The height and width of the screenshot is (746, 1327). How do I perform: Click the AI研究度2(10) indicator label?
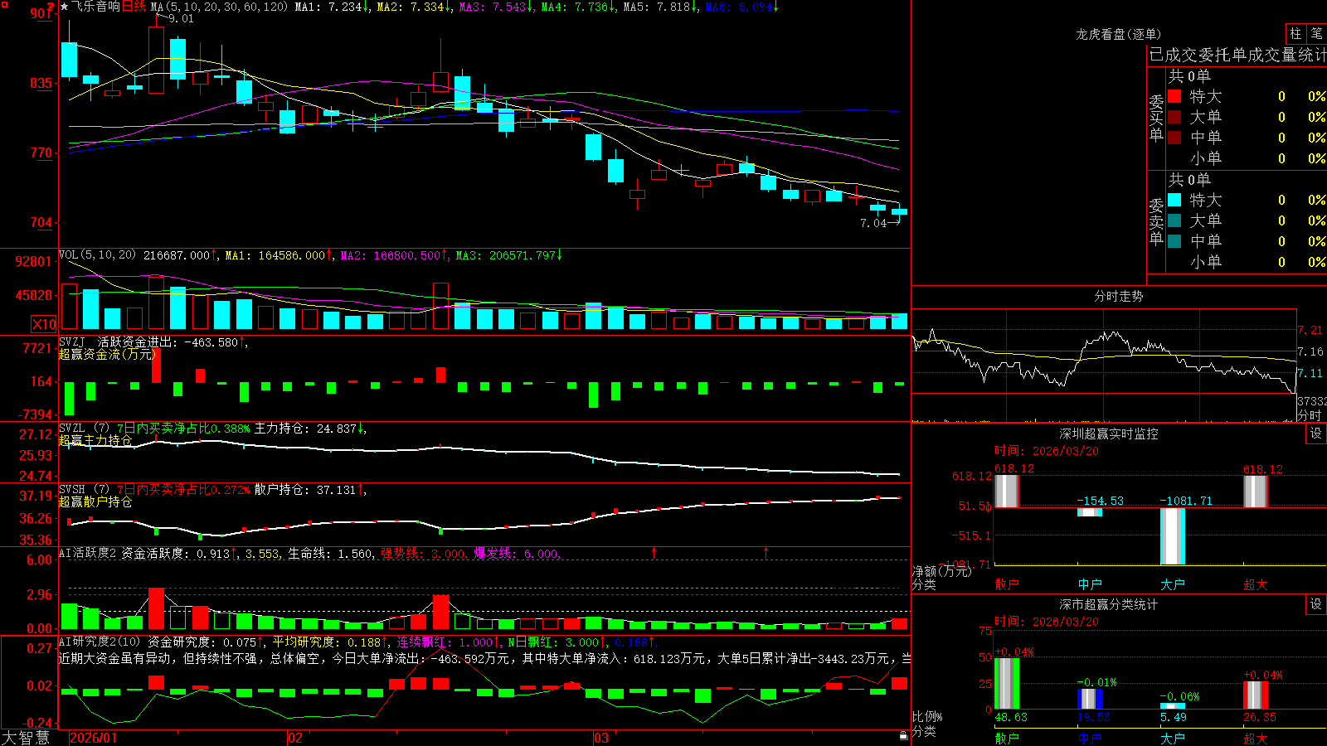pos(100,642)
